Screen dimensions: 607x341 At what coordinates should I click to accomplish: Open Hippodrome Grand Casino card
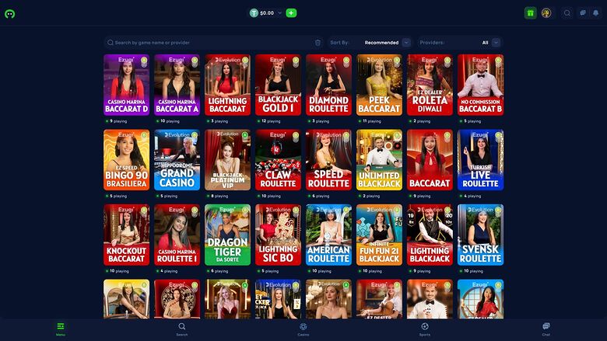177,160
